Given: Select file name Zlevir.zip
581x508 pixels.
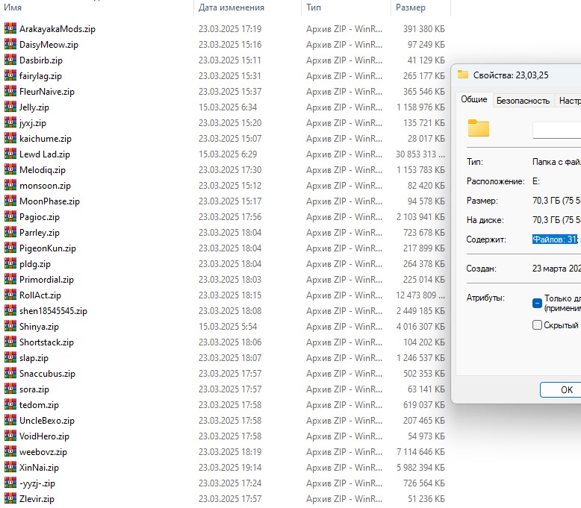Looking at the screenshot, I should tap(37, 499).
